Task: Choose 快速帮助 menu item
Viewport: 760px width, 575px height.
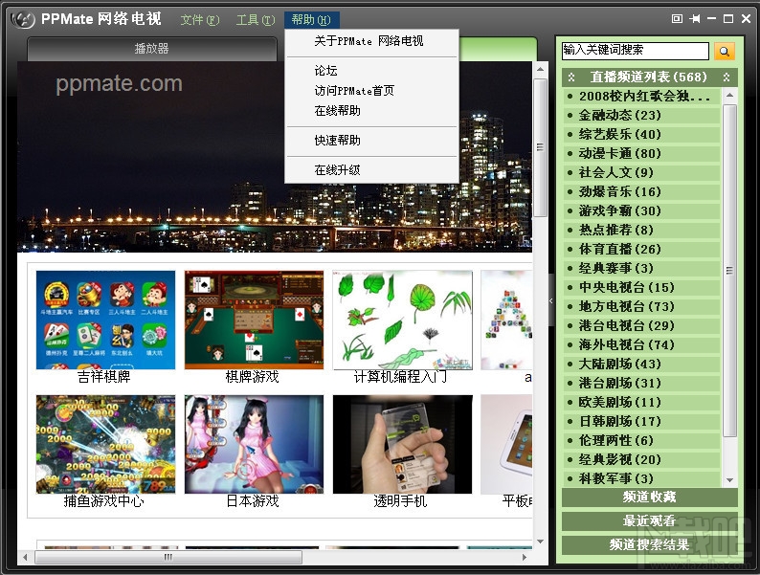Action: [371, 141]
